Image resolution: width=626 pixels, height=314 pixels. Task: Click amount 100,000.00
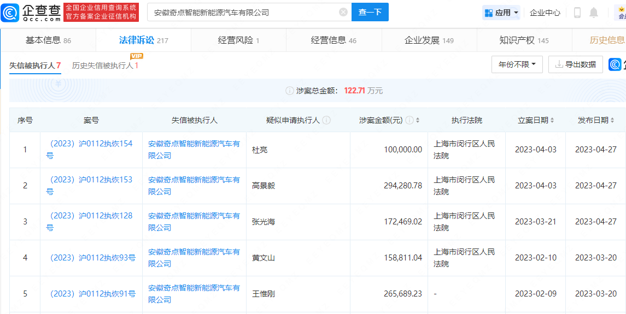[403, 150]
